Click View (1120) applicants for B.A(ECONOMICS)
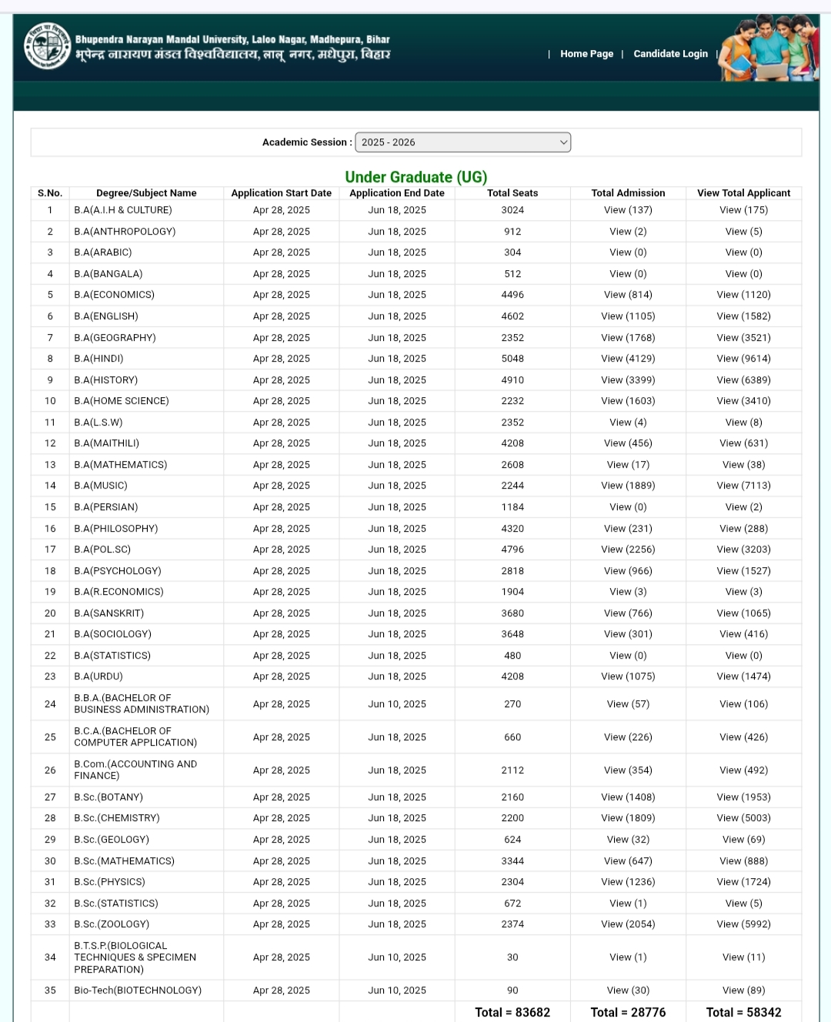This screenshot has height=1022, width=831. [744, 295]
